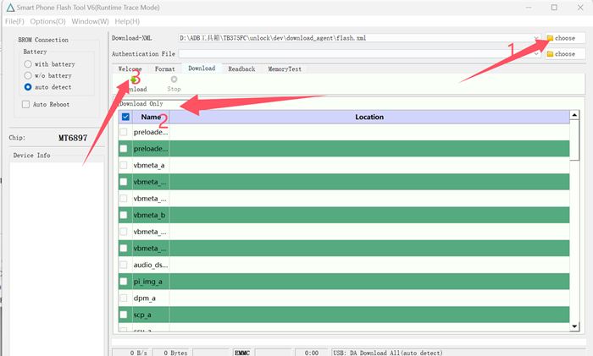Open the Help(H) menu
Viewport: 593px width, 356px height.
point(127,21)
